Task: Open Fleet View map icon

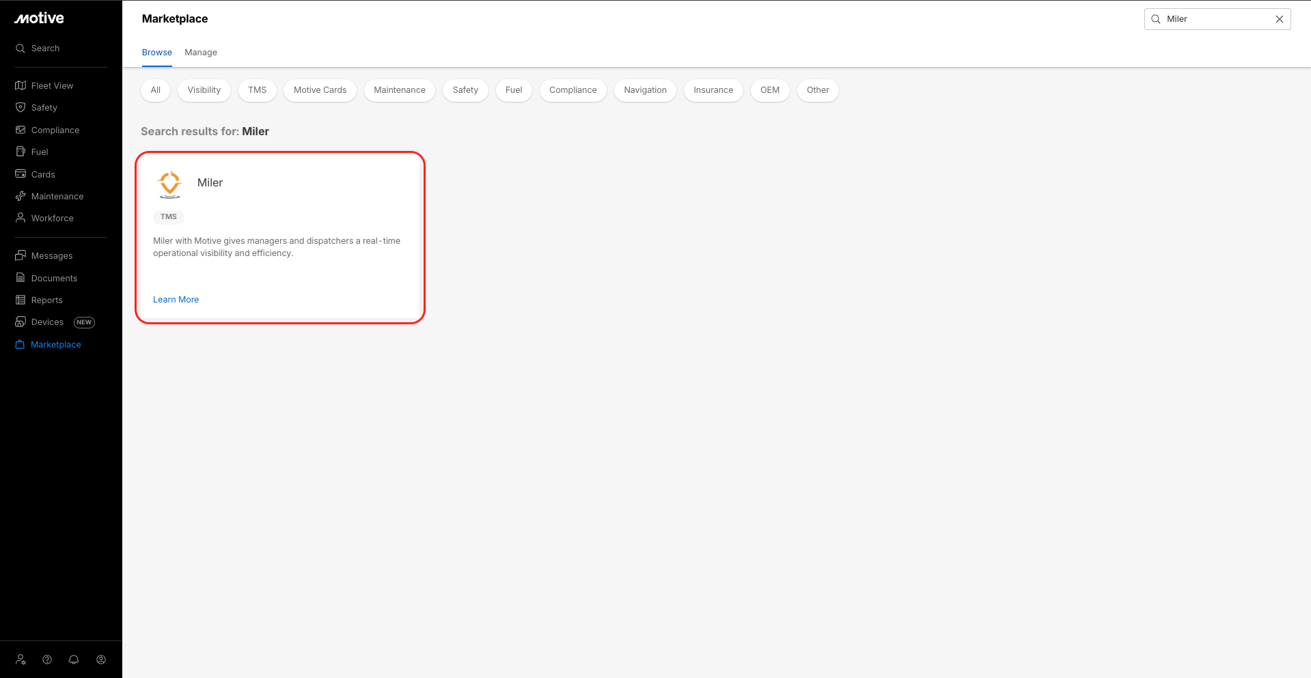Action: [20, 85]
